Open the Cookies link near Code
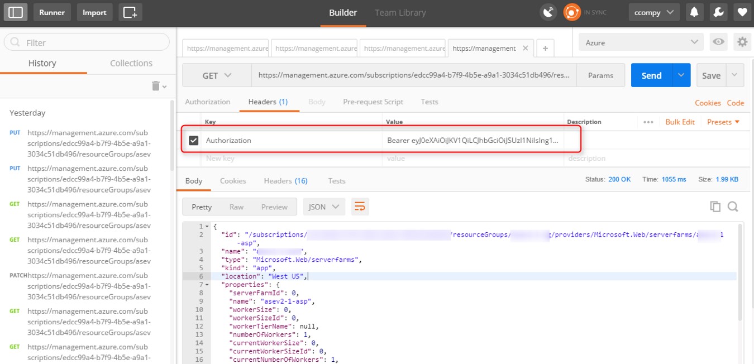This screenshot has width=754, height=364. coord(708,103)
